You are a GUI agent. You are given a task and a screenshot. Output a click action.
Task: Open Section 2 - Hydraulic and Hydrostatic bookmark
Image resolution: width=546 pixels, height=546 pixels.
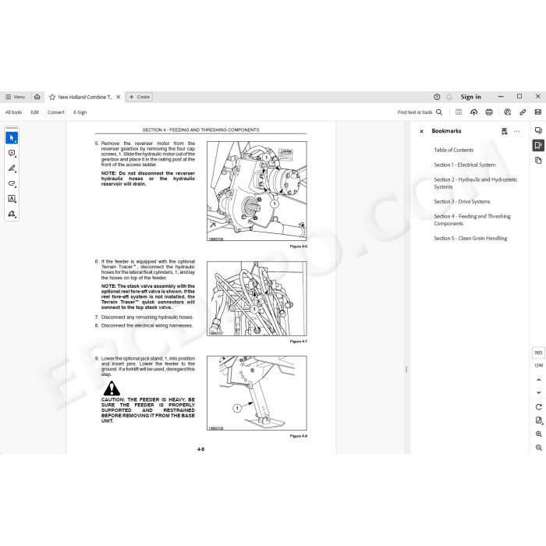tap(476, 183)
